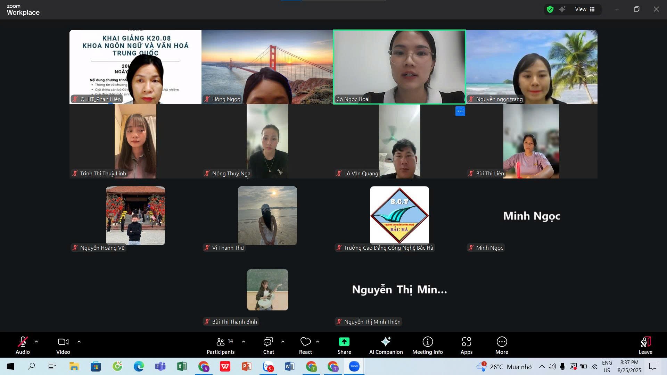The height and width of the screenshot is (375, 667).
Task: Select Cô Ngọc Hoài's video tile
Action: (399, 67)
